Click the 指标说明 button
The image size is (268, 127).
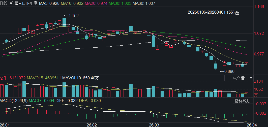coord(243,101)
